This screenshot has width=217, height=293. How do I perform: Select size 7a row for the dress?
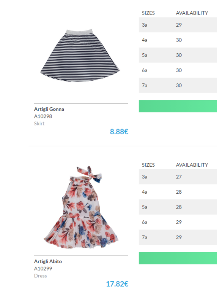point(178,237)
